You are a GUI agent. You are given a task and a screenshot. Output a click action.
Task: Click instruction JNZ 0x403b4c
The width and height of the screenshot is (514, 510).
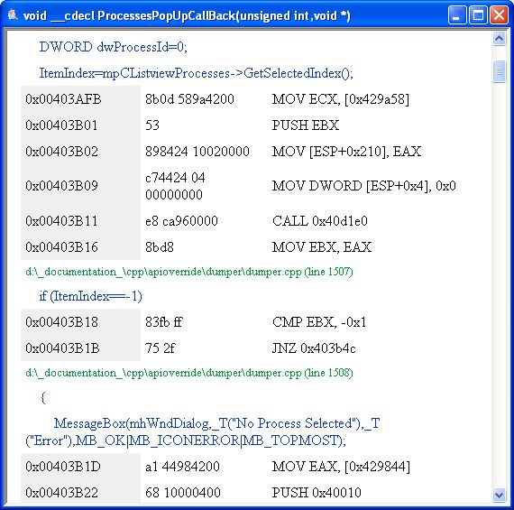tap(314, 348)
